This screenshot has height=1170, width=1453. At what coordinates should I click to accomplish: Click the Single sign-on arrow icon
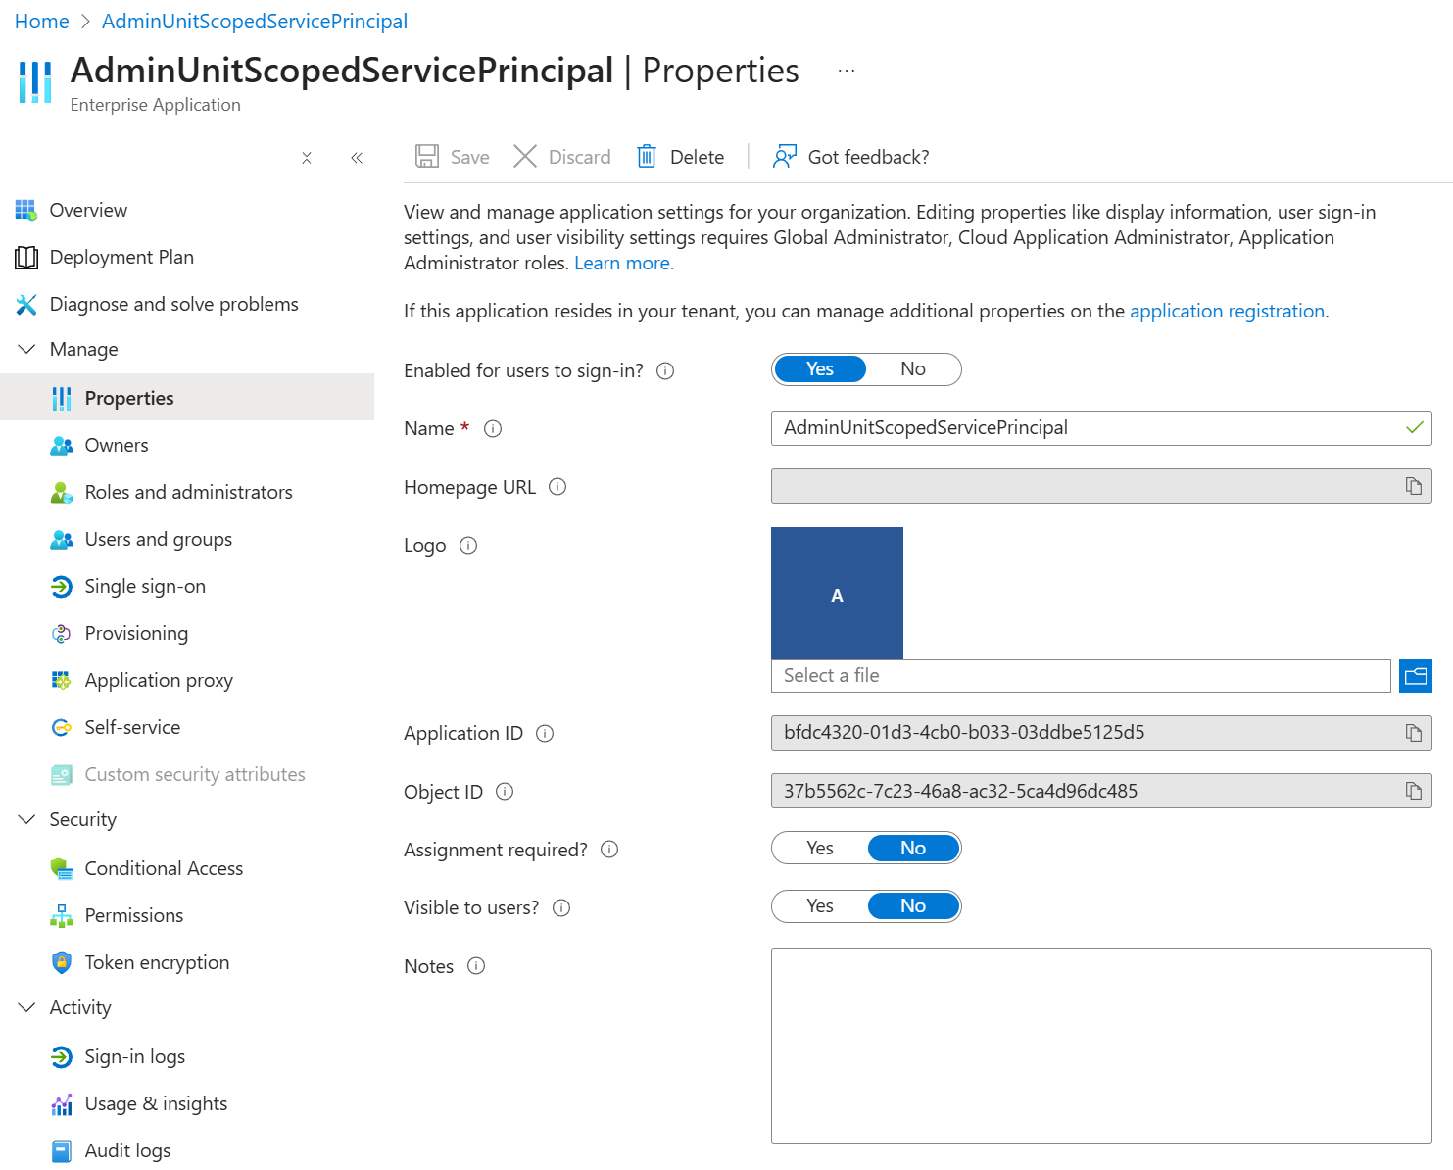click(62, 586)
